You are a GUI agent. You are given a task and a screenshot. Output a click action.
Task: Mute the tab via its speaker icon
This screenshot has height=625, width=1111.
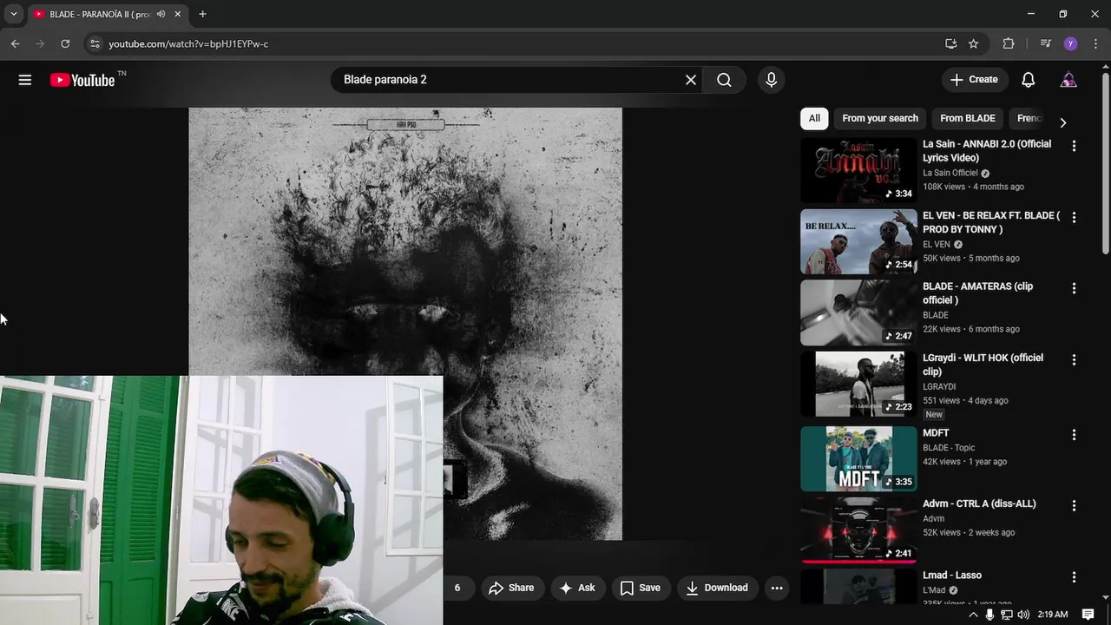coord(161,14)
